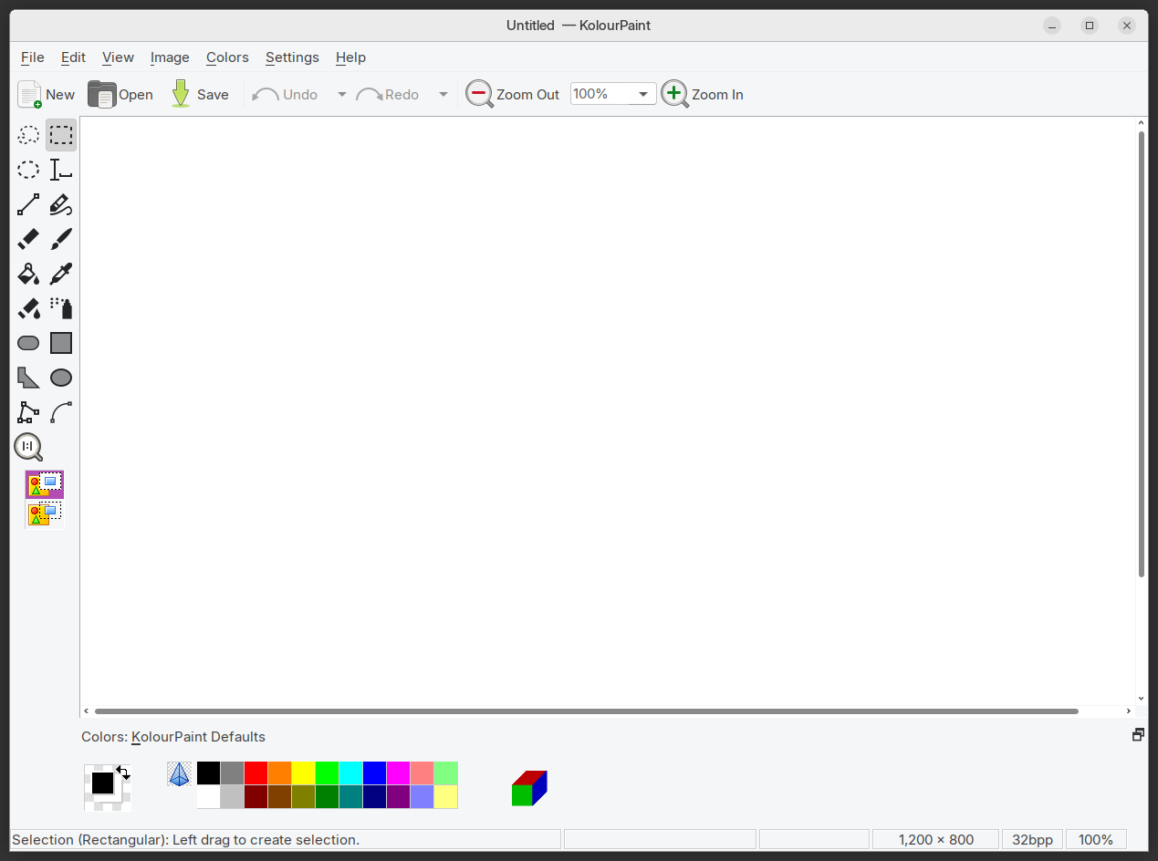Screen dimensions: 1158x861
Task: Click the Zoom magnifier tool in toolbox
Action: 28,447
